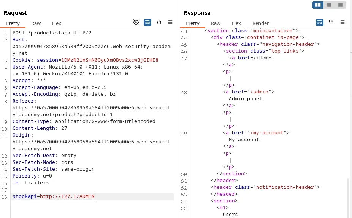The width and height of the screenshot is (352, 218).
Task: Switch to Response Raw tab
Action: click(216, 23)
